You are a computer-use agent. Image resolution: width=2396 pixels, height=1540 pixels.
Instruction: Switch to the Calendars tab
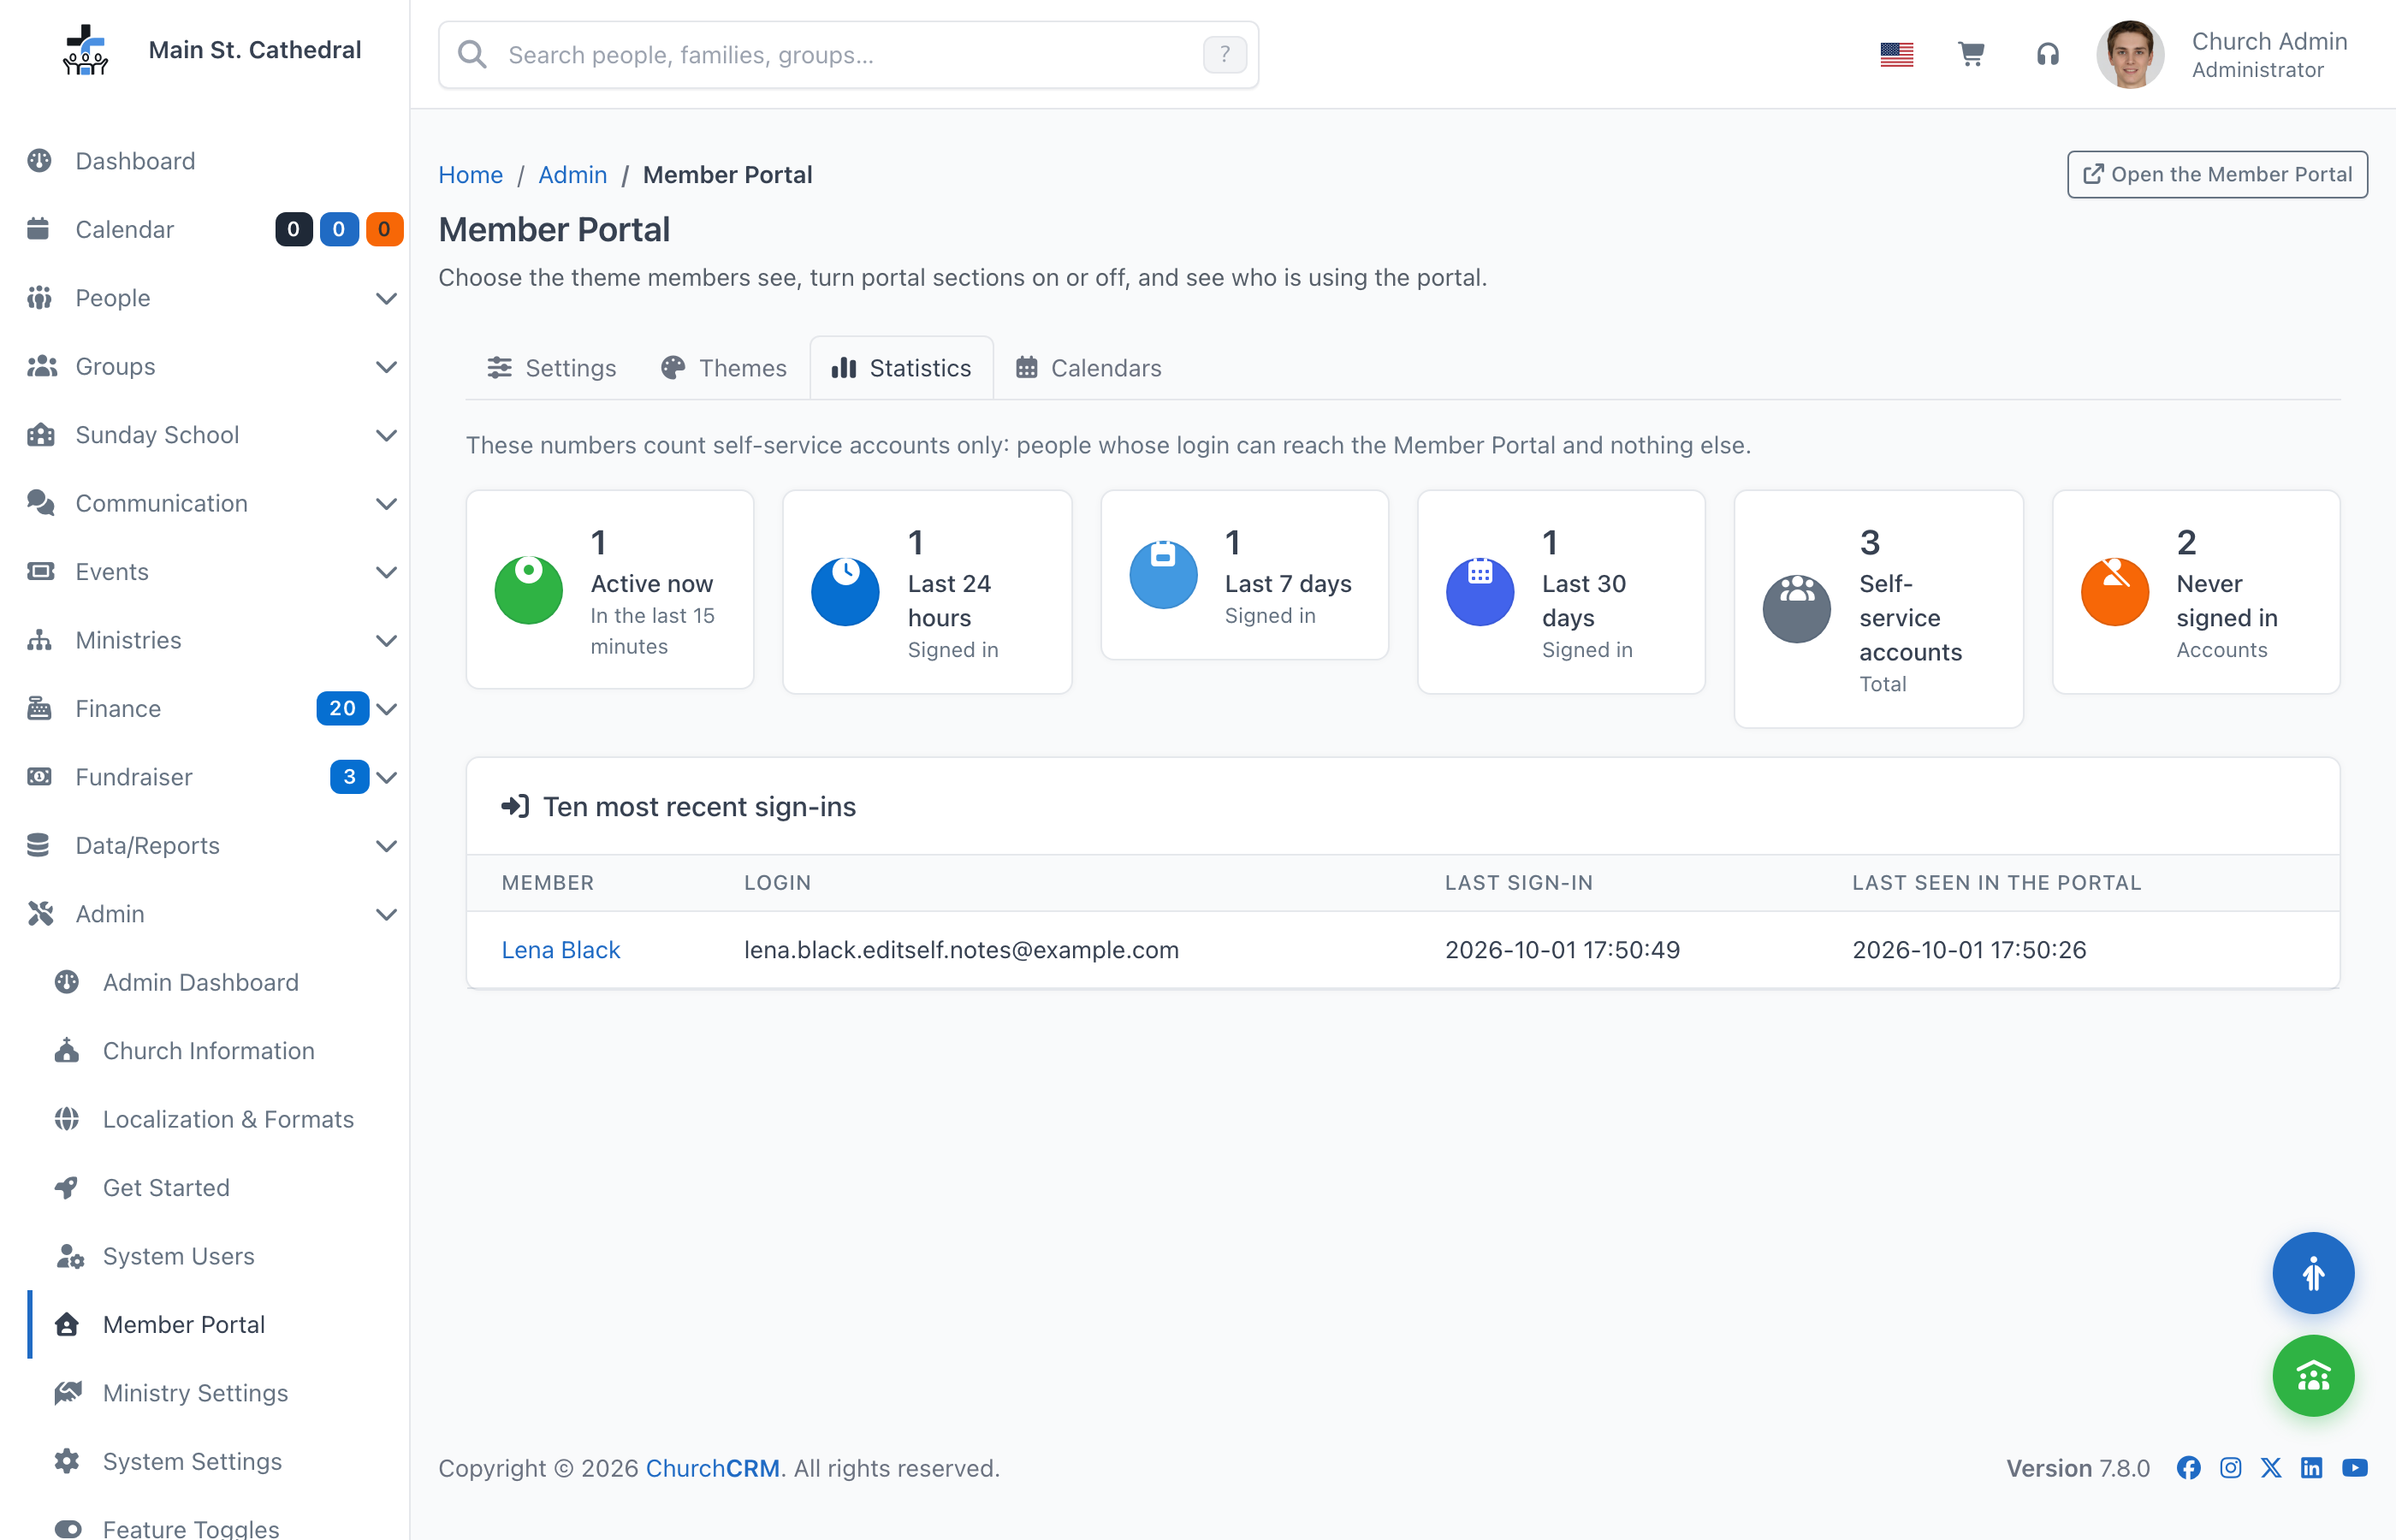tap(1088, 368)
